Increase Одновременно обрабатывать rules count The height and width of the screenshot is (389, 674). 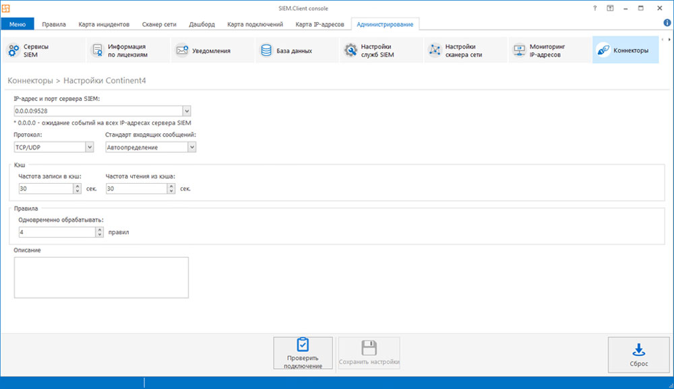(100, 229)
